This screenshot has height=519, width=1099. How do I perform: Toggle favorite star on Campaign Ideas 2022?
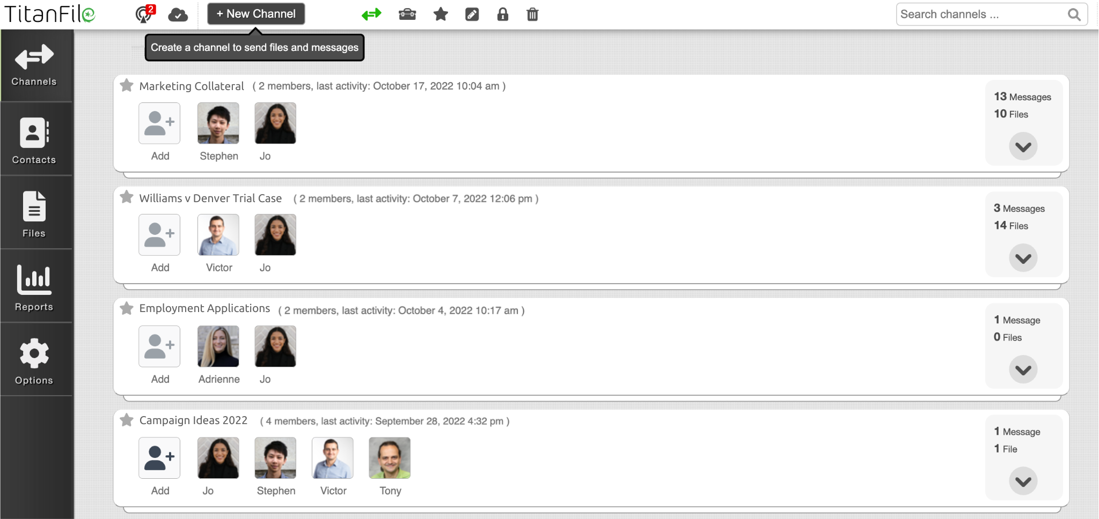[x=127, y=420]
